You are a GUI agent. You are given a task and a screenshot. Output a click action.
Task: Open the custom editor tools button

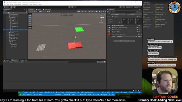(x=30, y=27)
